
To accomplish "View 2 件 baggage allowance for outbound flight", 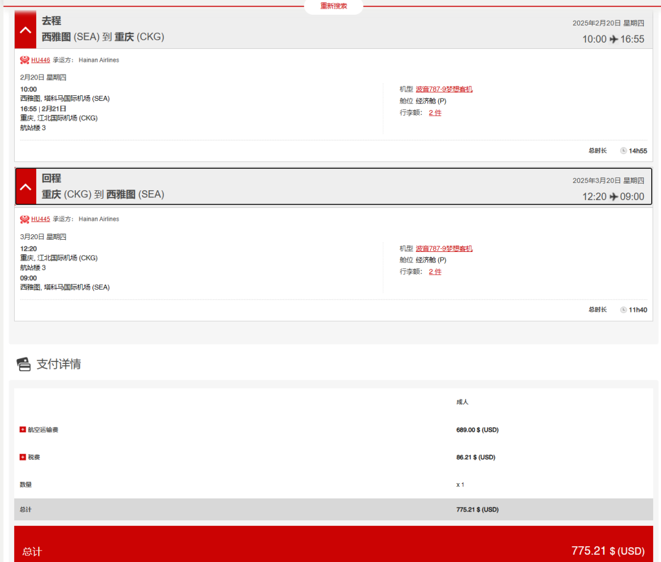I will [x=435, y=113].
